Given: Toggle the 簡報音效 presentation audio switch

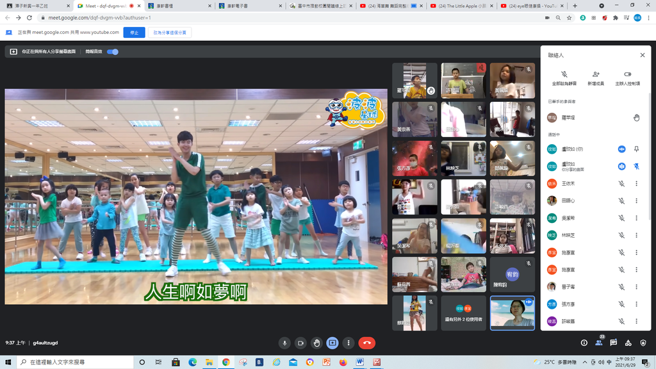Looking at the screenshot, I should pos(113,52).
